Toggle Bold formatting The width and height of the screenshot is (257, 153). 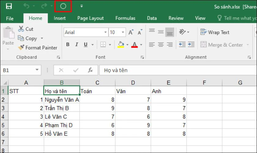(68, 44)
